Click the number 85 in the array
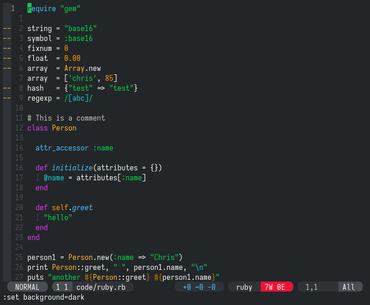The height and width of the screenshot is (305, 370). pos(109,78)
